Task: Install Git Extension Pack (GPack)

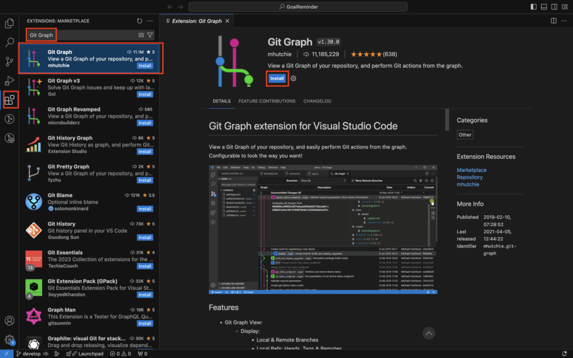Action: [x=145, y=295]
